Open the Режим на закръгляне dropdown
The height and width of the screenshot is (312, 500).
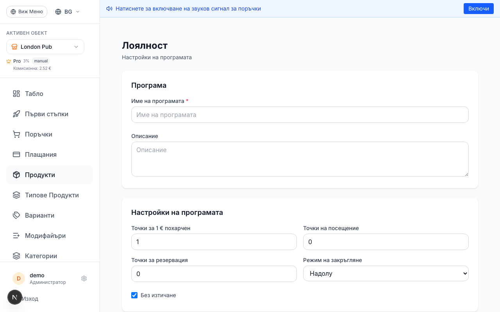pyautogui.click(x=386, y=274)
